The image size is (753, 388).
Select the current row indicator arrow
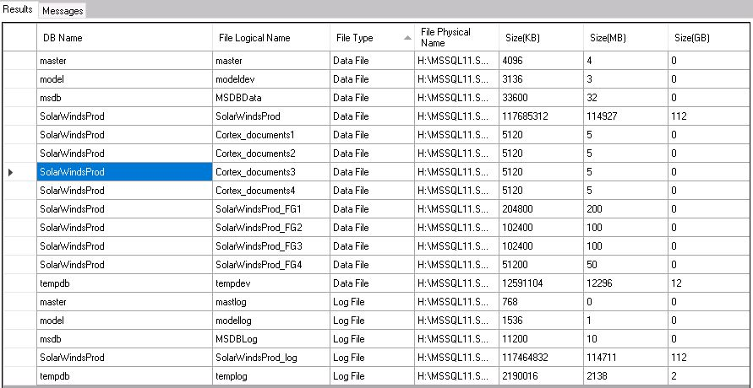tap(11, 172)
